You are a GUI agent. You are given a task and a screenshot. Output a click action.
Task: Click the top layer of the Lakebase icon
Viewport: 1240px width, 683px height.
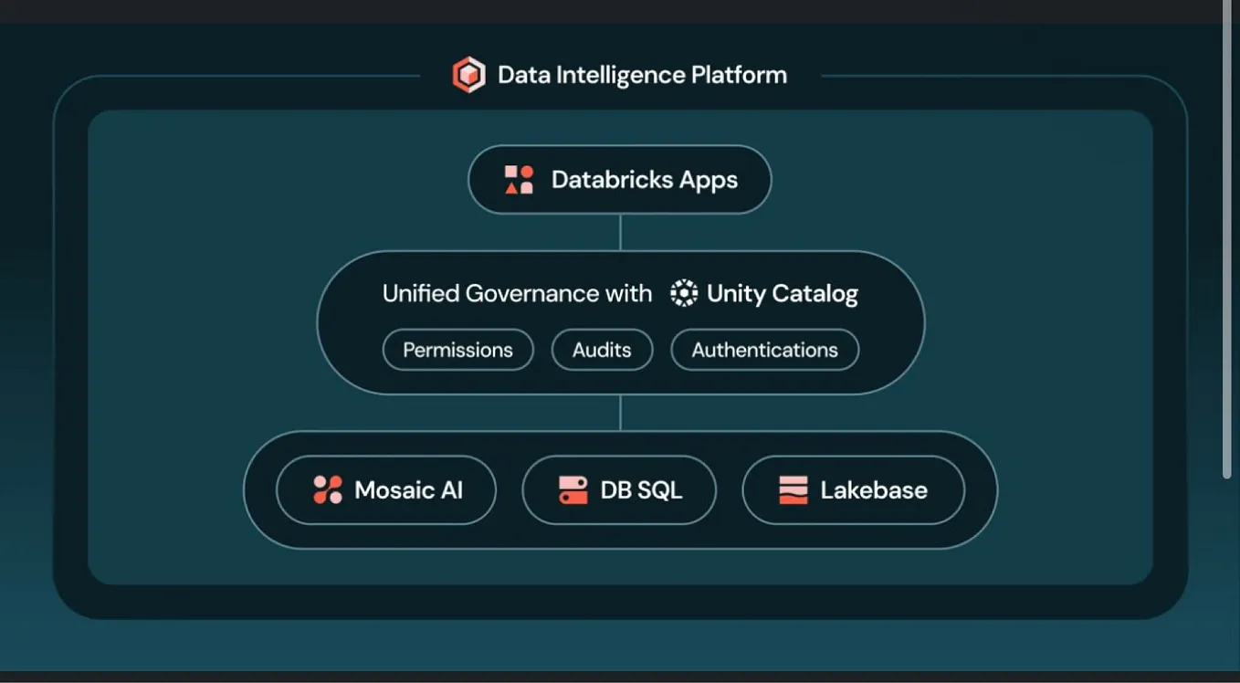click(793, 481)
